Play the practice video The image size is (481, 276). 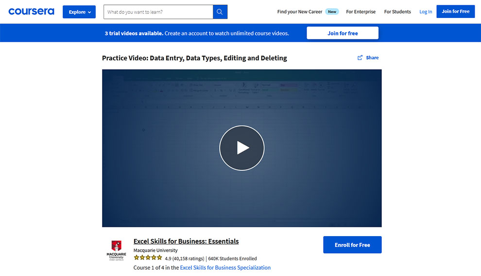tap(242, 148)
